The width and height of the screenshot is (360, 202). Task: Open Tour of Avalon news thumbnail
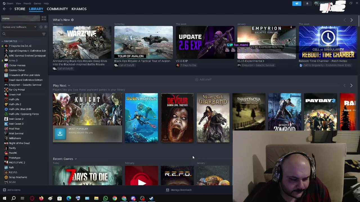coord(143,42)
